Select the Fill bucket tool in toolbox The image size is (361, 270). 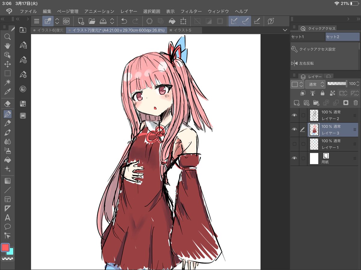coord(8,160)
